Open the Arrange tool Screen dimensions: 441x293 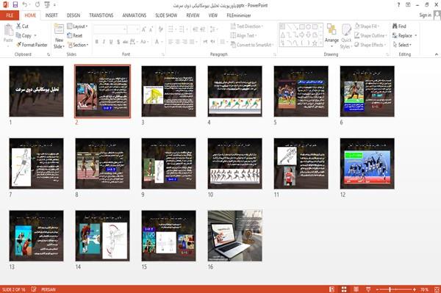click(x=331, y=36)
